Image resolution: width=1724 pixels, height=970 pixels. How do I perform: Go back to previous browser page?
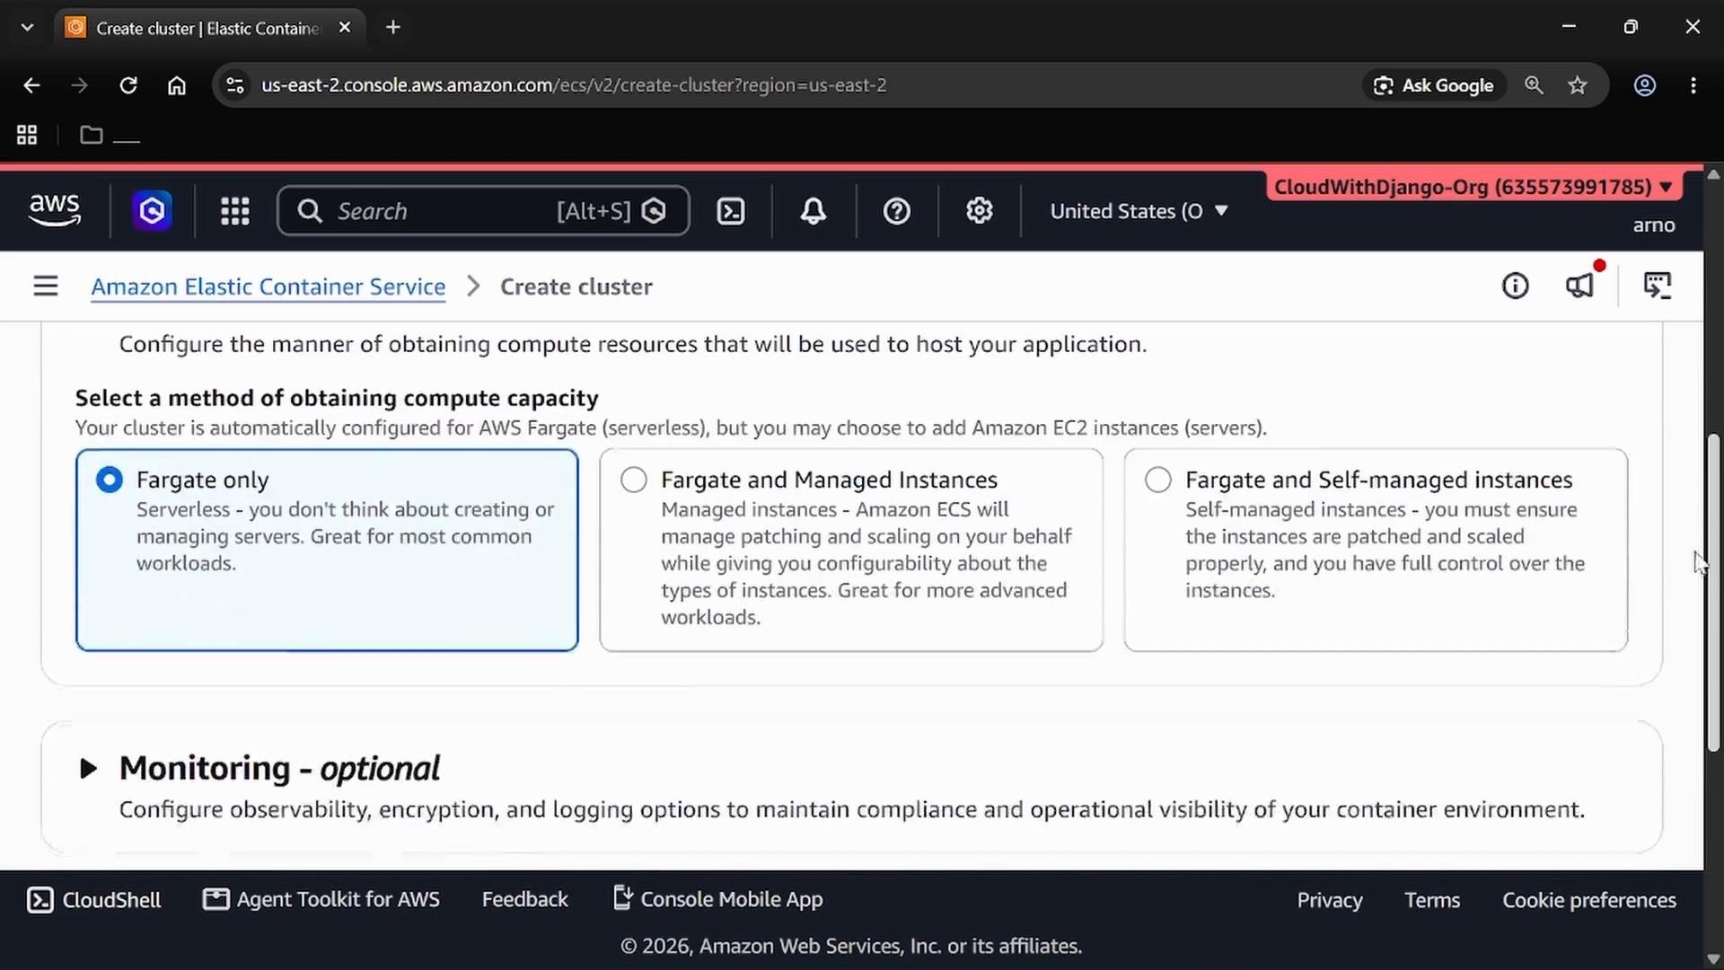pyautogui.click(x=31, y=85)
